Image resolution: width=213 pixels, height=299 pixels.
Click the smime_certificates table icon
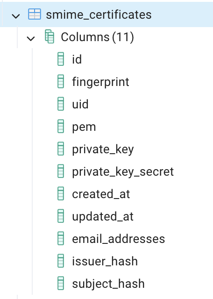(x=35, y=14)
